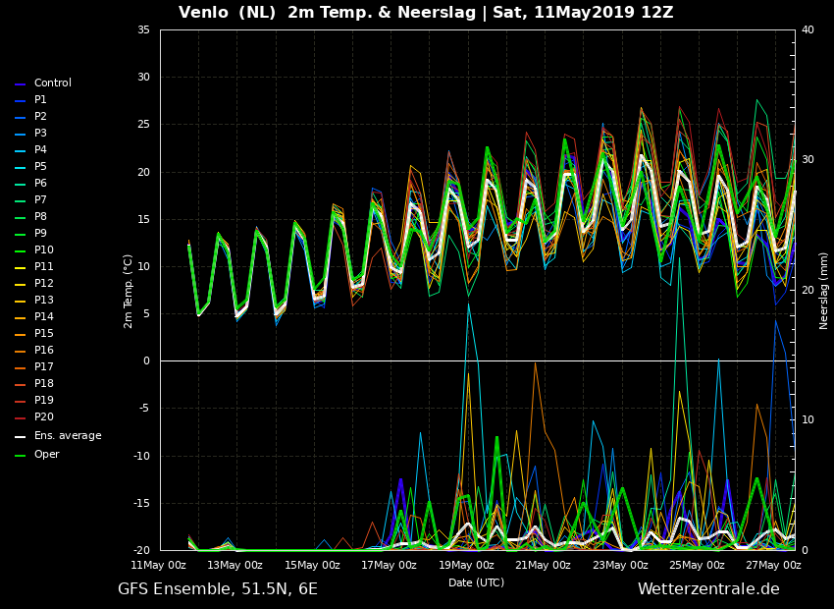Select the P17 orange legend entry

coord(44,366)
